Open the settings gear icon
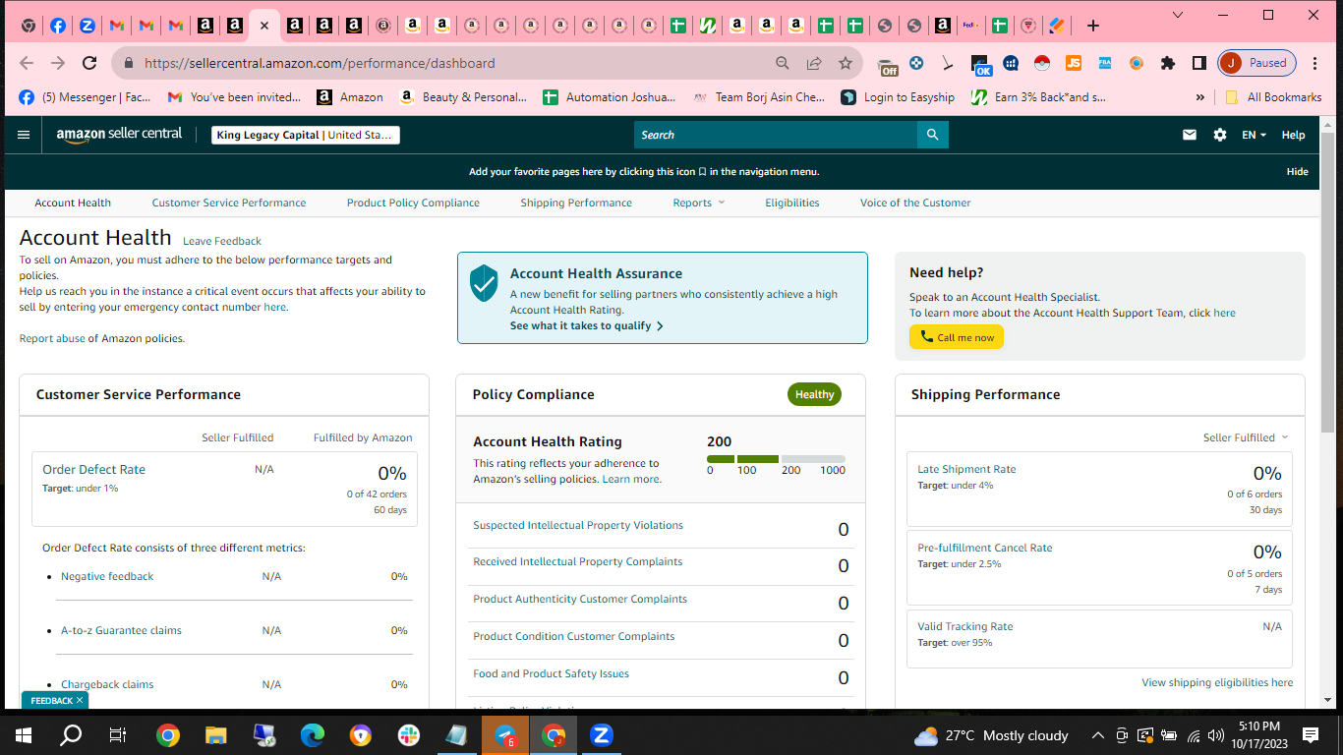This screenshot has height=755, width=1343. point(1220,135)
